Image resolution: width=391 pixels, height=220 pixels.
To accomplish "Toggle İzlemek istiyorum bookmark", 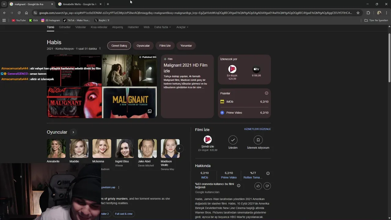I will click(x=258, y=140).
